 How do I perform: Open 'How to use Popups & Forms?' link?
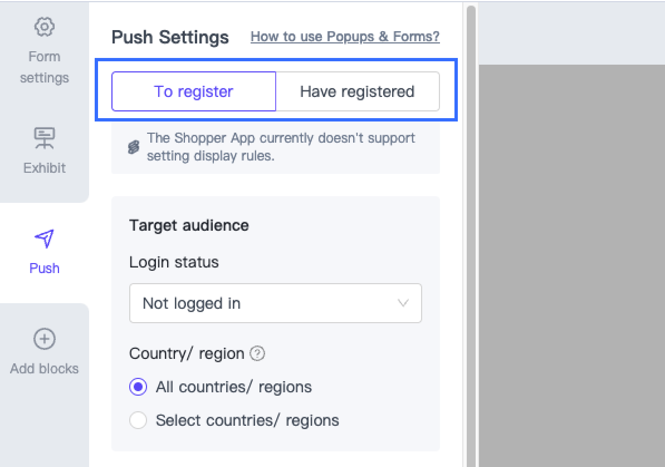click(345, 37)
